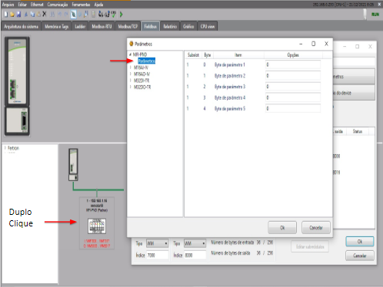Viewport: 383px width, 287px height.
Task: Click the Parâmetros dialog title icon
Action: 132,44
